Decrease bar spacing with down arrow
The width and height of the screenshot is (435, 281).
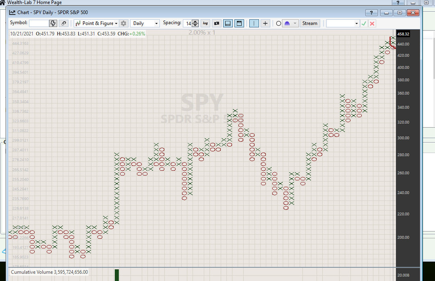pos(195,25)
